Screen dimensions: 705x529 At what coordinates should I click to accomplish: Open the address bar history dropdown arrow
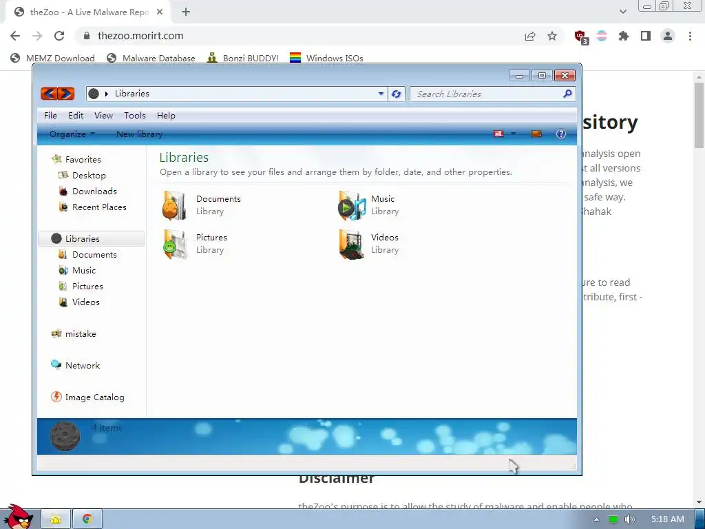click(x=381, y=94)
